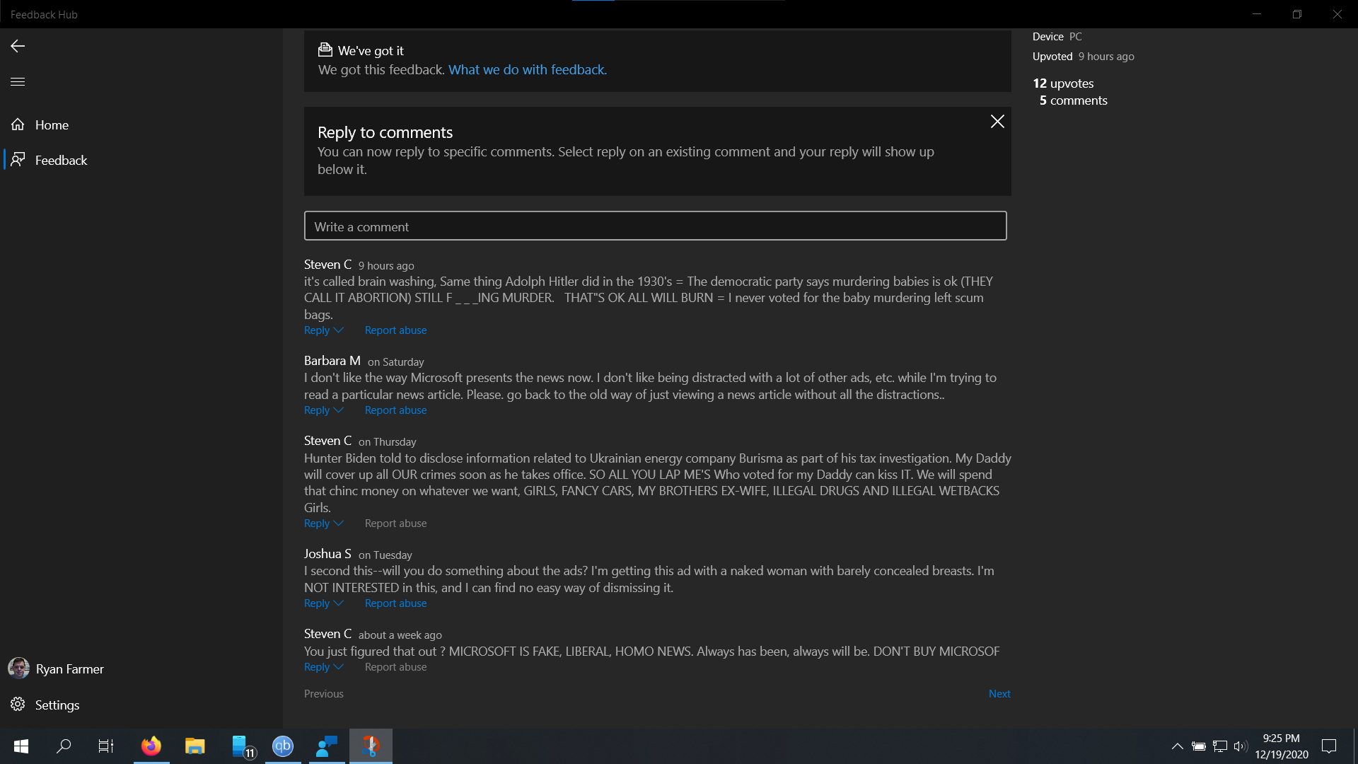Open Task View from the taskbar

(106, 746)
